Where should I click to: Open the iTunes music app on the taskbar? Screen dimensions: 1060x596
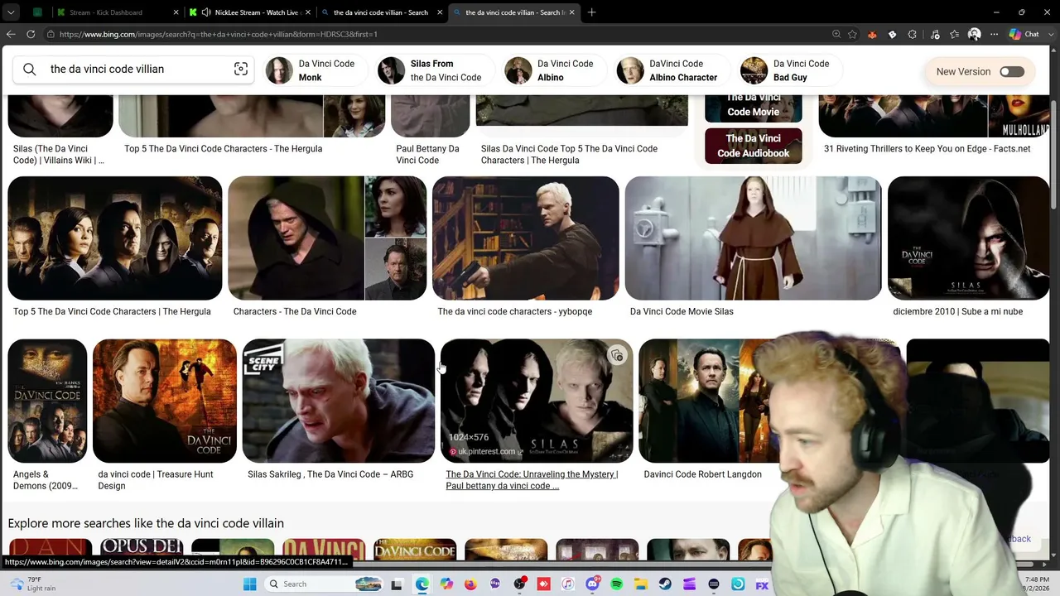(568, 584)
